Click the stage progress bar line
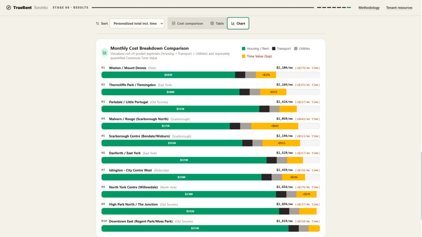422x237 pixels. [203, 7]
